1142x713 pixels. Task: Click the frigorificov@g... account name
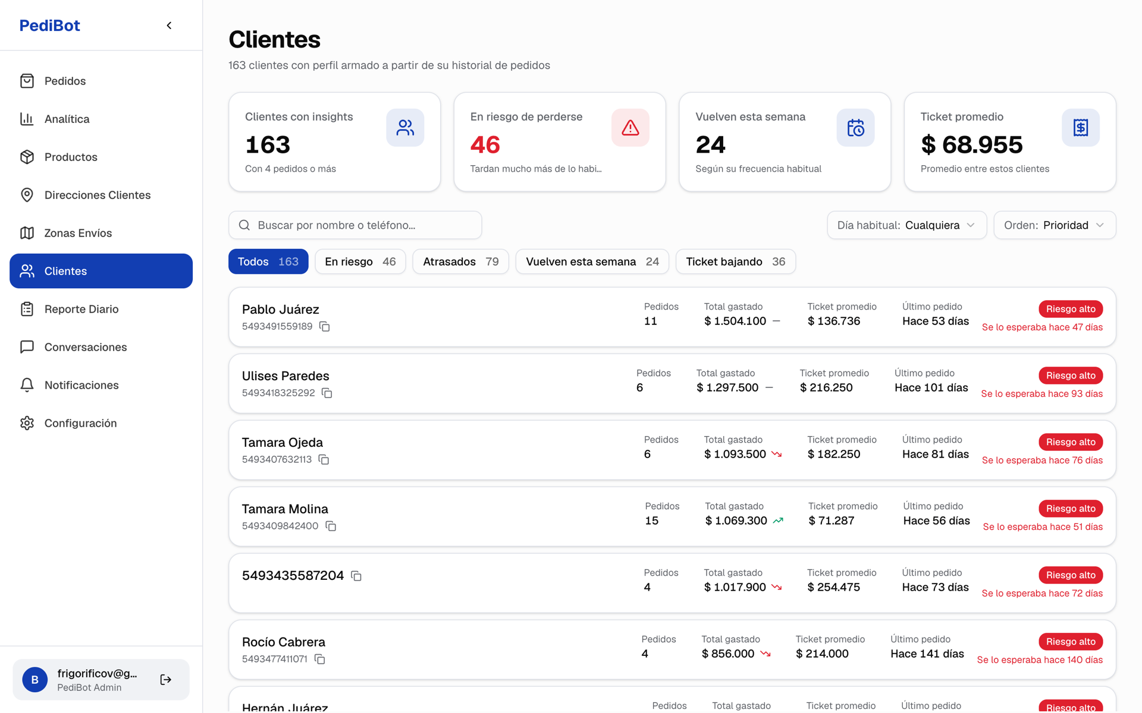(97, 673)
